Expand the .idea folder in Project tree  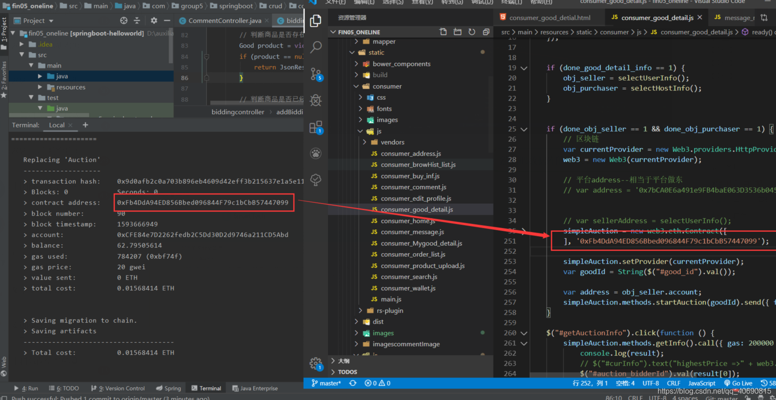coord(21,44)
